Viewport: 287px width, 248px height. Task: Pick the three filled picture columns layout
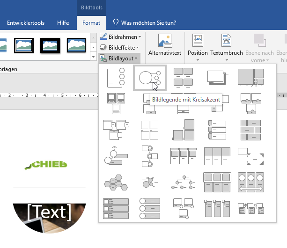[x=217, y=156]
